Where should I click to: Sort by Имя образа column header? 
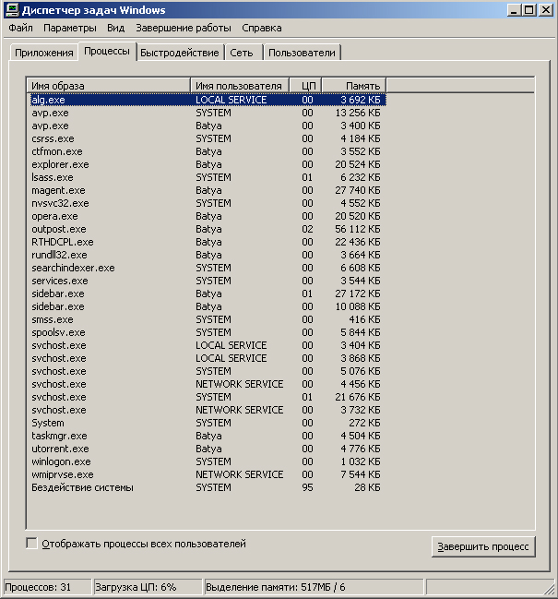[x=109, y=86]
